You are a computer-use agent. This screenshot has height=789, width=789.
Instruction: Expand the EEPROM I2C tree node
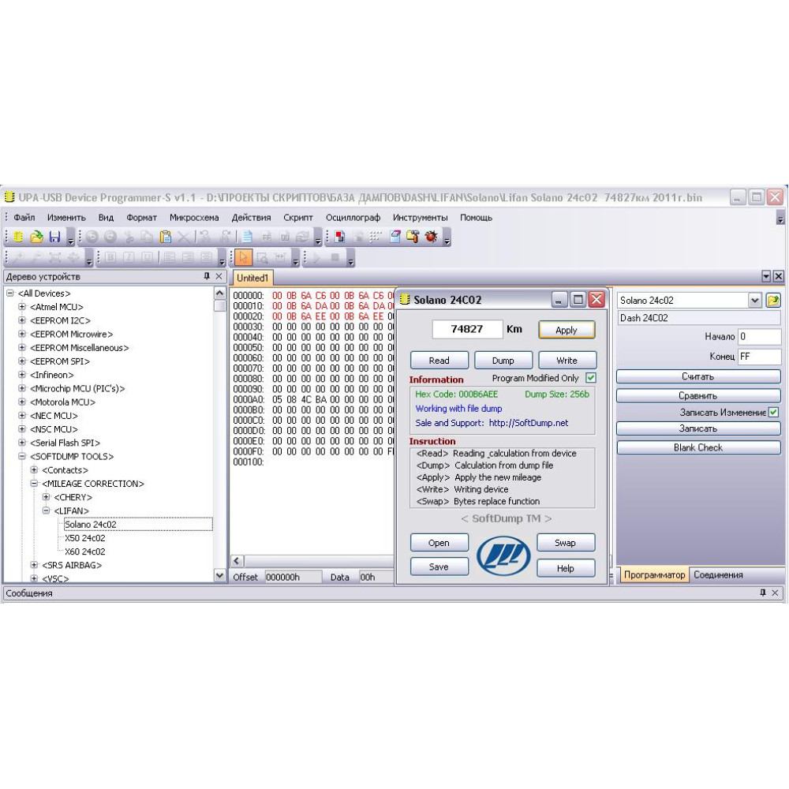point(21,320)
